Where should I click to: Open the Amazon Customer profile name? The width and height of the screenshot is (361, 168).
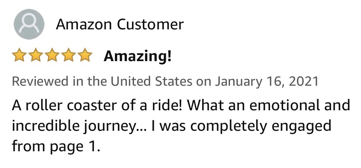pos(120,24)
